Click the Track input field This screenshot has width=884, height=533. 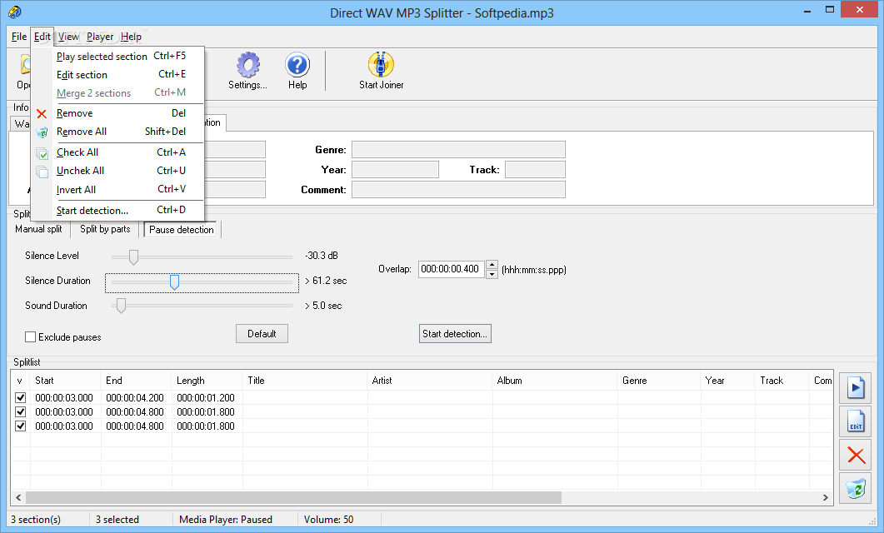click(x=535, y=170)
